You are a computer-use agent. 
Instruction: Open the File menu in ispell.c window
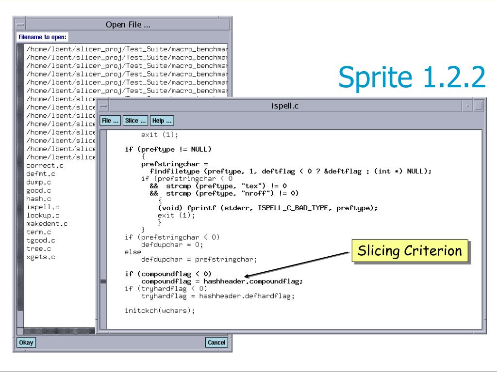110,121
